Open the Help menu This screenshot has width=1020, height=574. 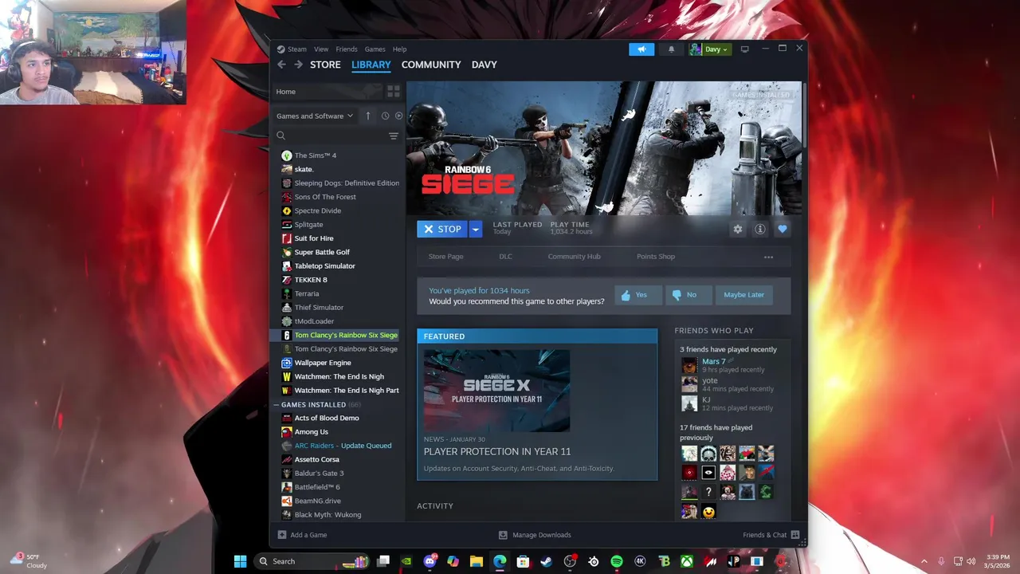pos(399,49)
